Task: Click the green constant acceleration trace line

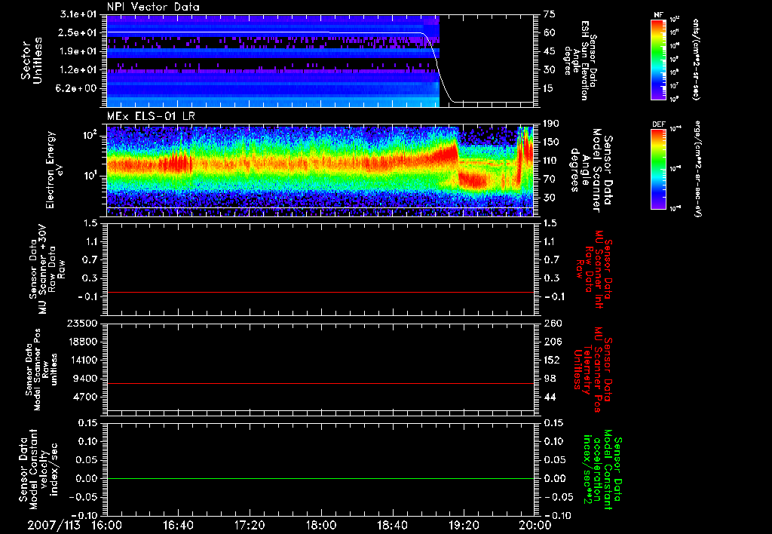Action: (x=320, y=478)
